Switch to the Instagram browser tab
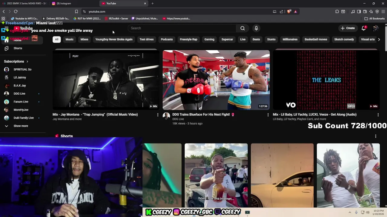This screenshot has height=217, width=387. click(74, 3)
